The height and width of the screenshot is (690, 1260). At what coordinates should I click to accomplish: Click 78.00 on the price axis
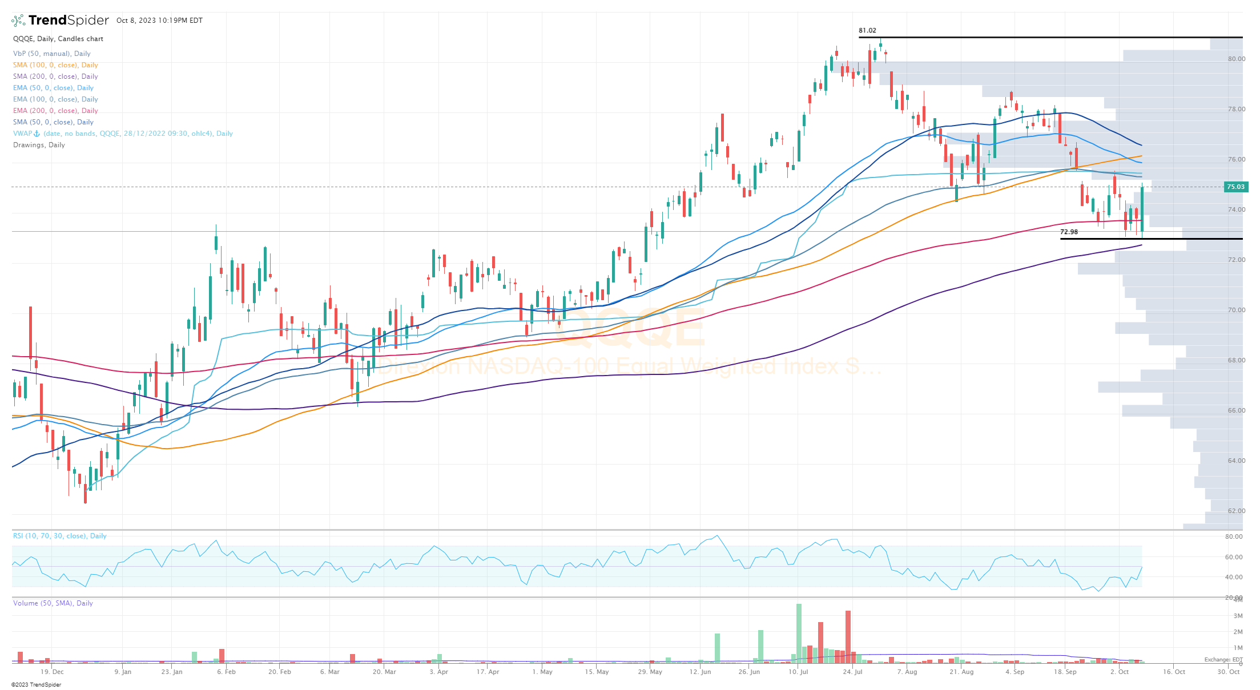(x=1237, y=109)
